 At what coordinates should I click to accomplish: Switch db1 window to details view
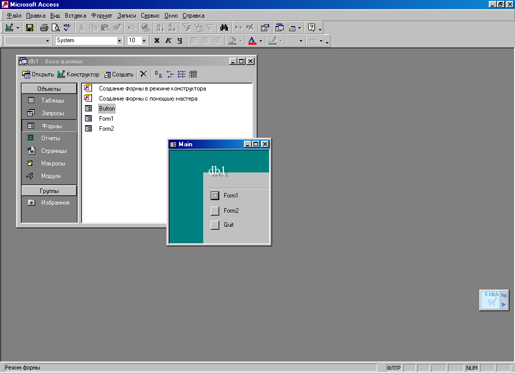point(193,74)
